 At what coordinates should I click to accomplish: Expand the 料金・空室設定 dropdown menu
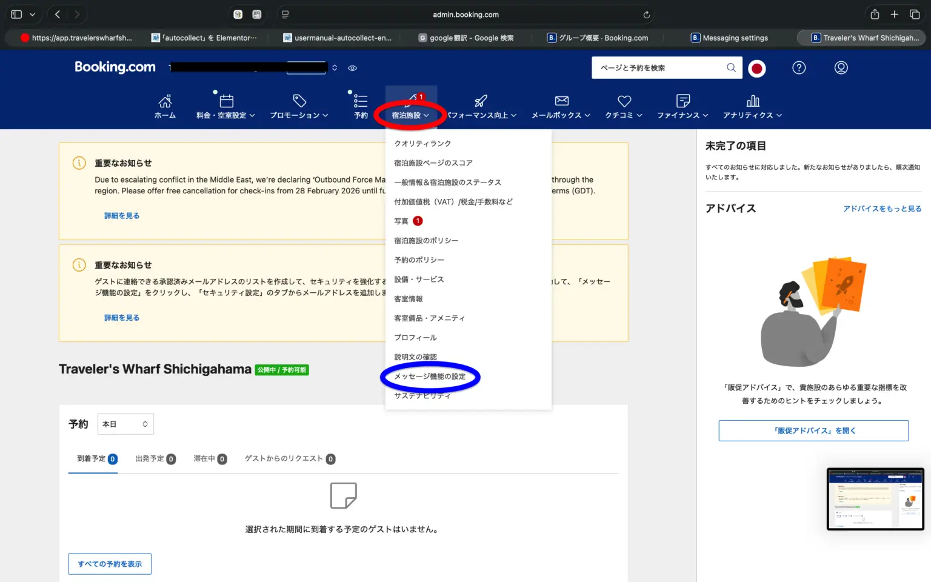pos(225,115)
